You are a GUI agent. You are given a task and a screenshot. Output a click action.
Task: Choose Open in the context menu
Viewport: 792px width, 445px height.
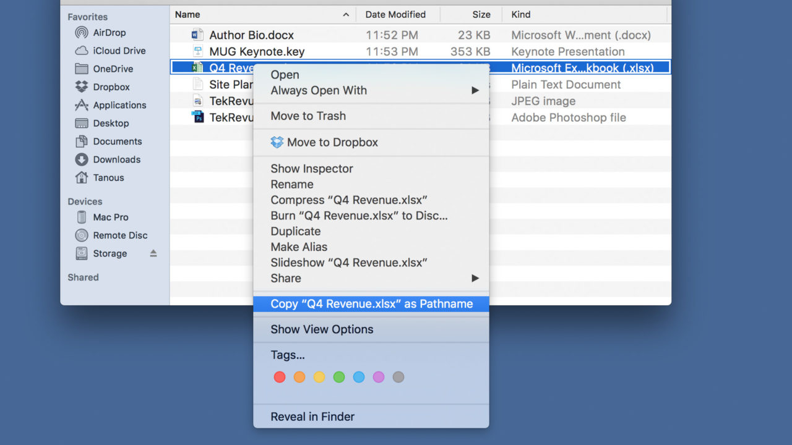coord(285,75)
